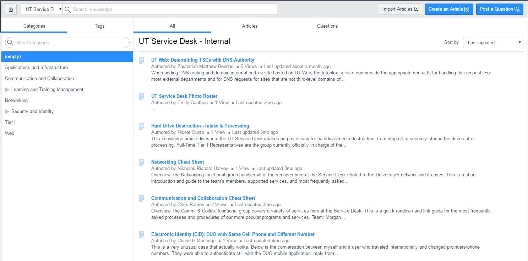528x261 pixels.
Task: Click the Import Articles button
Action: tap(401, 9)
